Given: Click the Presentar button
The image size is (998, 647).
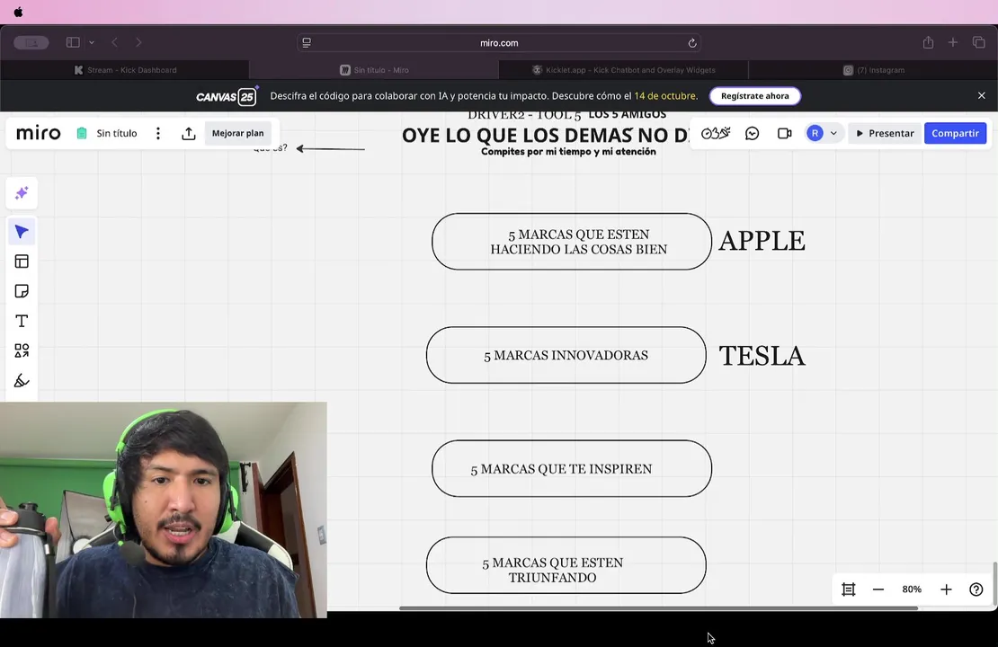Looking at the screenshot, I should pos(885,133).
